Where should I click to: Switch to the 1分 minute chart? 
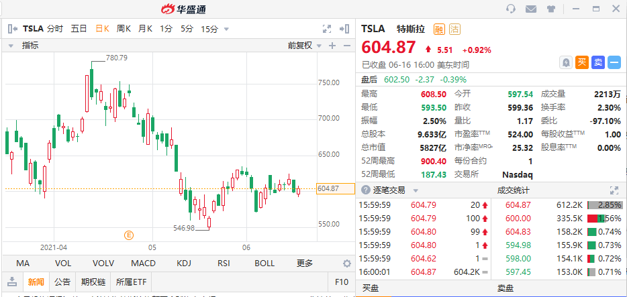coord(166,29)
